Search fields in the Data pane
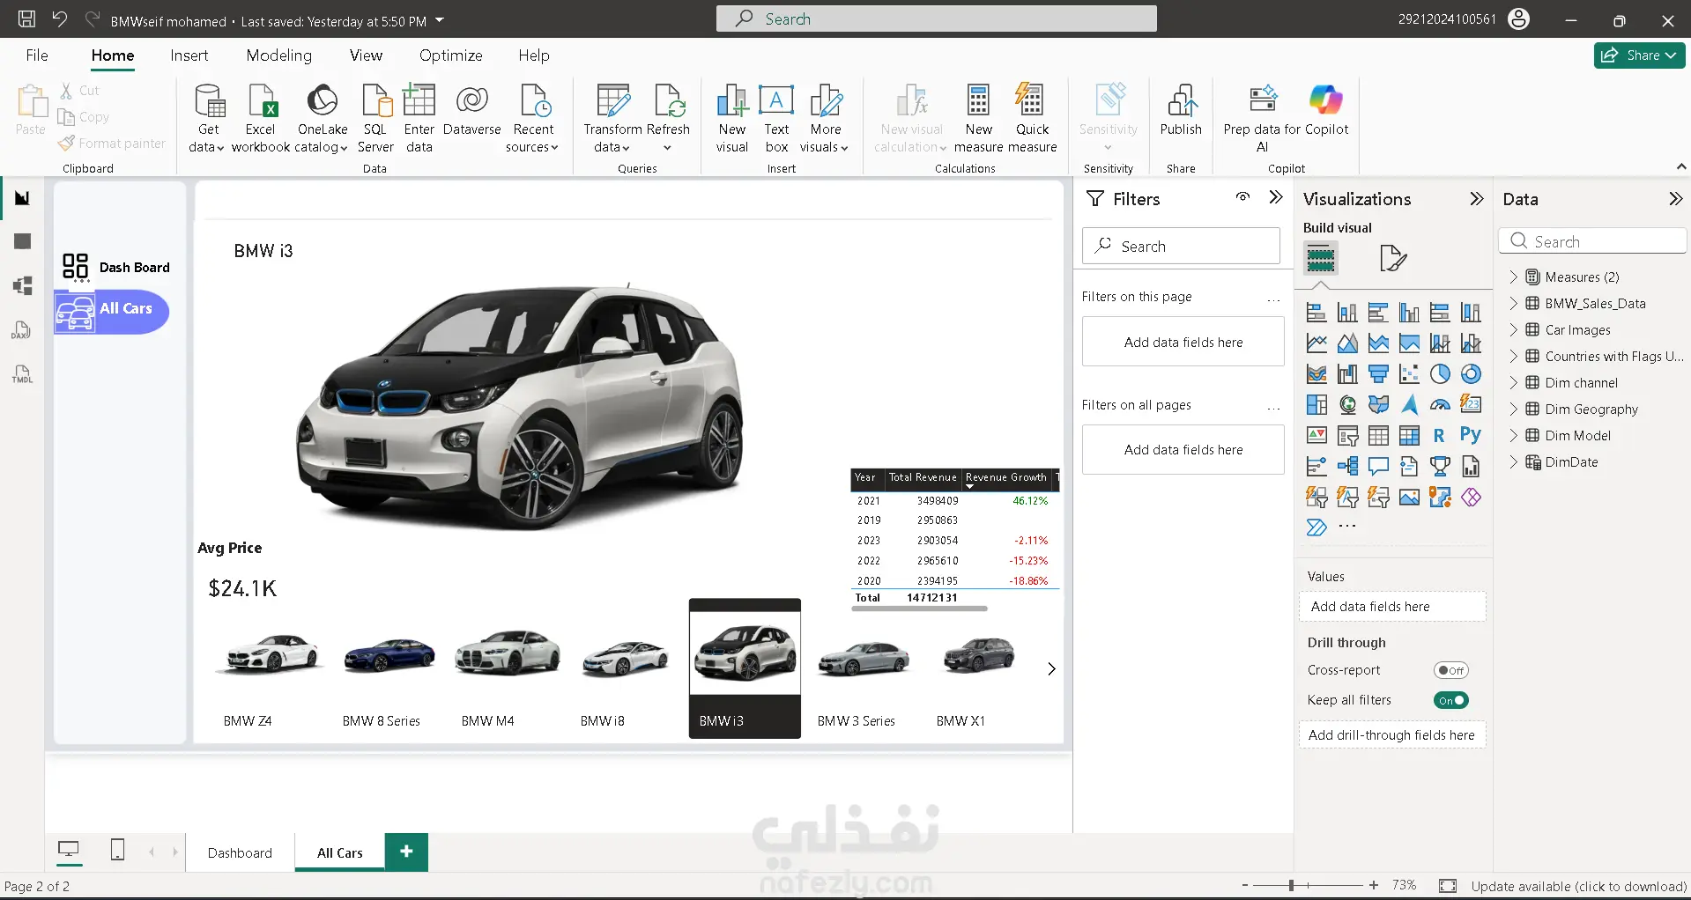The height and width of the screenshot is (900, 1691). [x=1592, y=241]
